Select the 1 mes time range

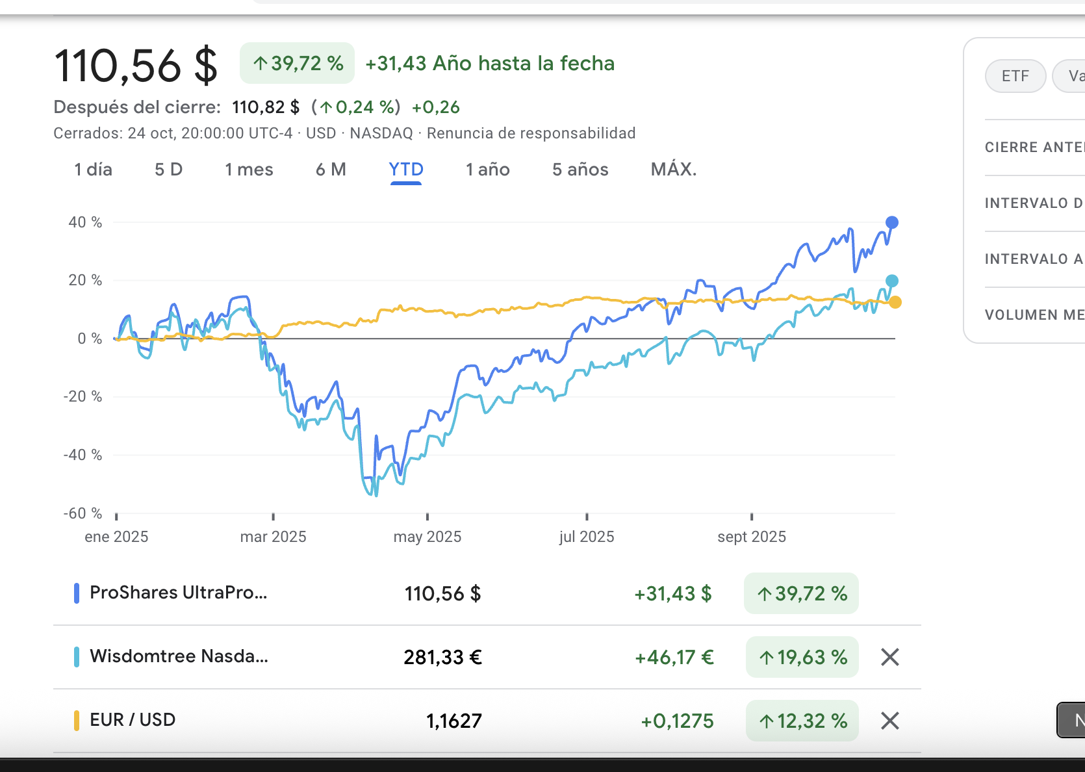coord(249,170)
